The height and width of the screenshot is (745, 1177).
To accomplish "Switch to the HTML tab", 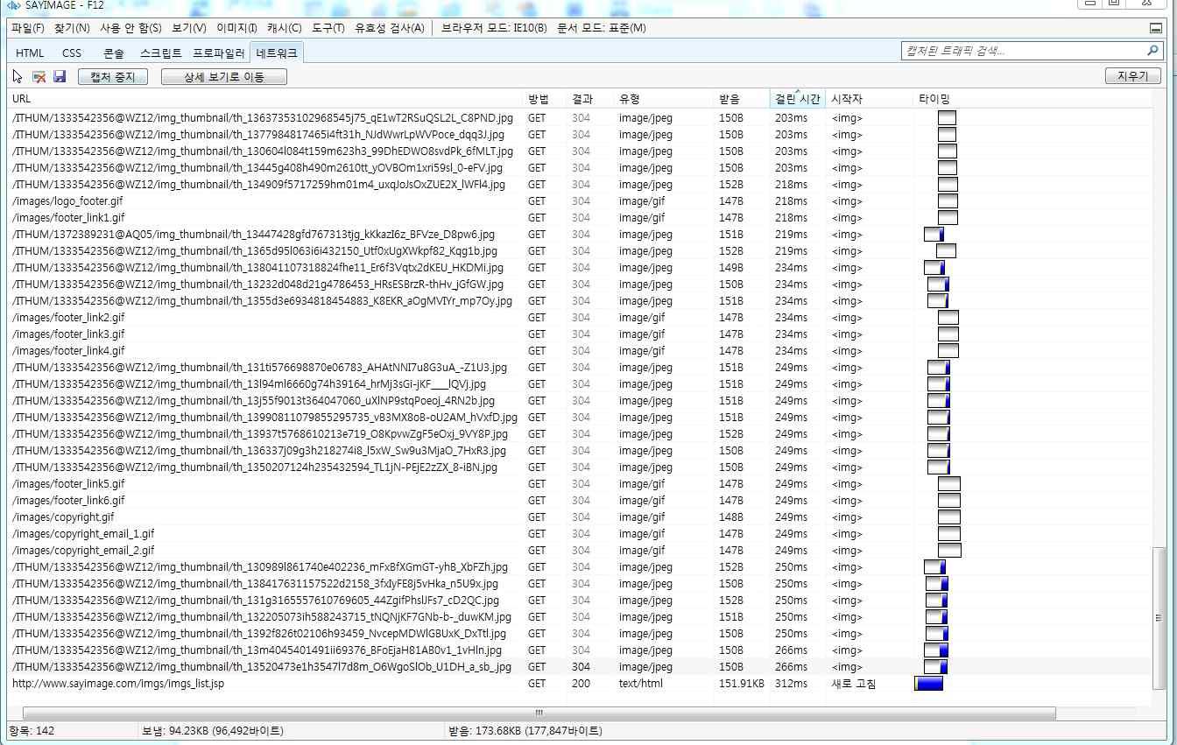I will 30,53.
